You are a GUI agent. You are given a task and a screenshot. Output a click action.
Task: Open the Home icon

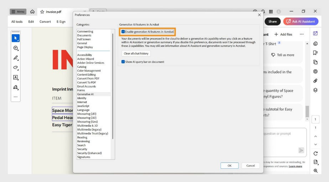(32, 12)
